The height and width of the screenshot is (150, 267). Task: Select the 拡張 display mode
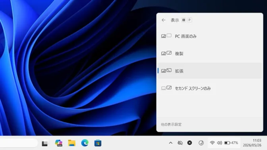[x=210, y=71]
